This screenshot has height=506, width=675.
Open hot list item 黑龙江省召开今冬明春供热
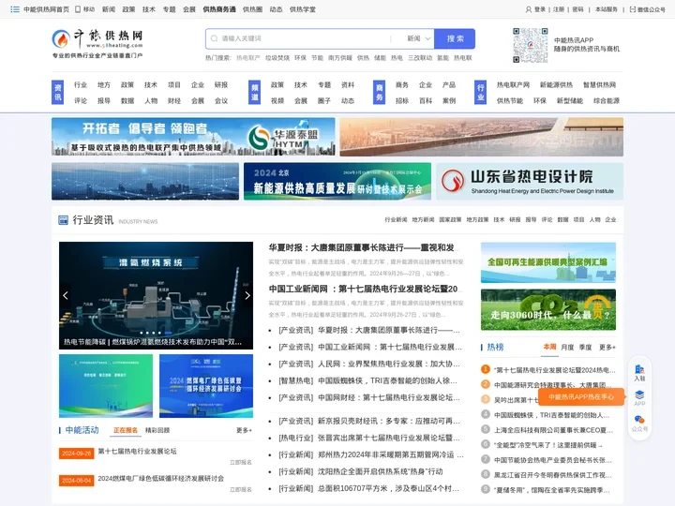pos(553,475)
